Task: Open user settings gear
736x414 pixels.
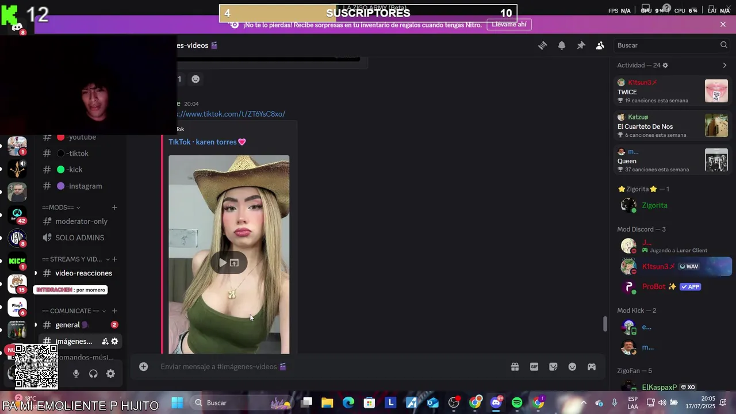Action: click(x=110, y=374)
